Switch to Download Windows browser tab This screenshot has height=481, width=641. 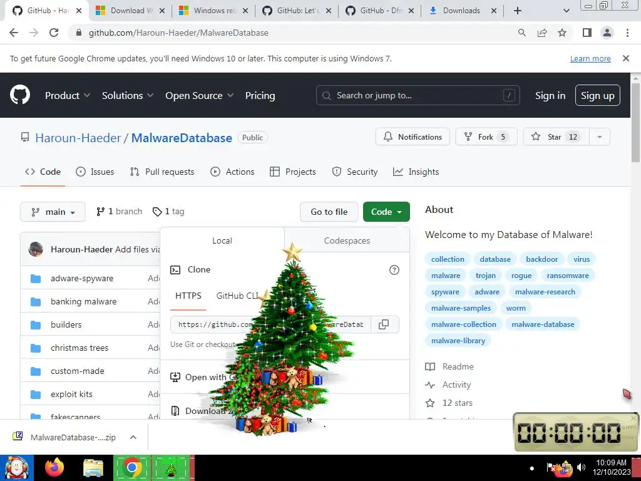(x=130, y=11)
